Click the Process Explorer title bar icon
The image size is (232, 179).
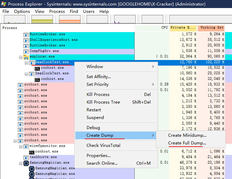[x=3, y=4]
